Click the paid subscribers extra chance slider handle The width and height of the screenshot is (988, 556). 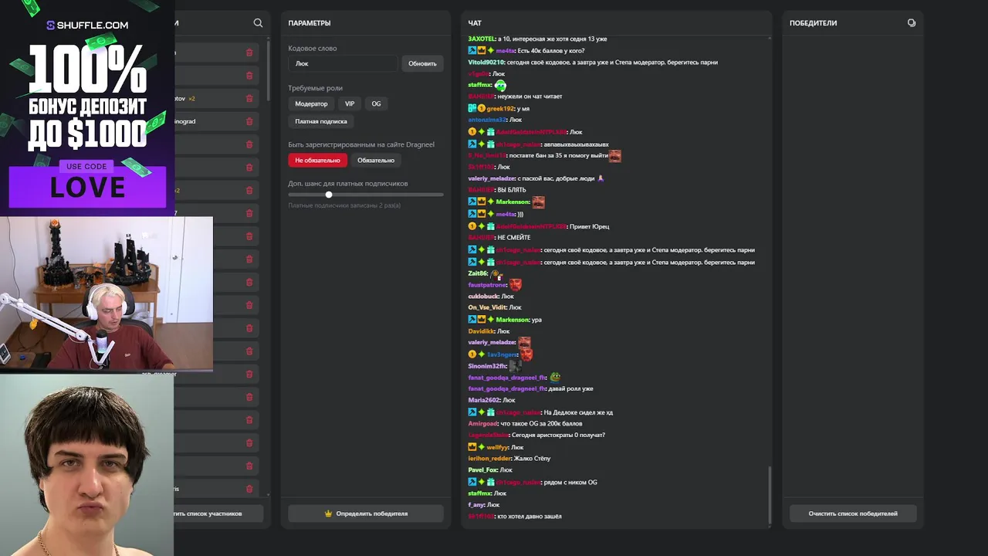click(329, 195)
